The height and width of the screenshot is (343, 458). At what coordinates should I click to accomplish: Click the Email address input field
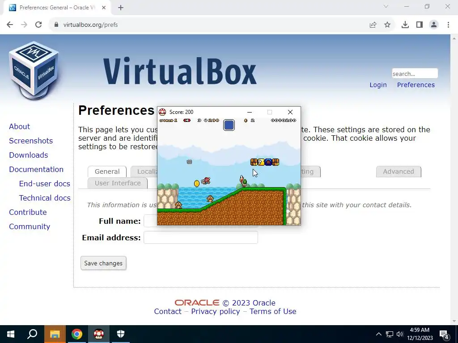(201, 238)
